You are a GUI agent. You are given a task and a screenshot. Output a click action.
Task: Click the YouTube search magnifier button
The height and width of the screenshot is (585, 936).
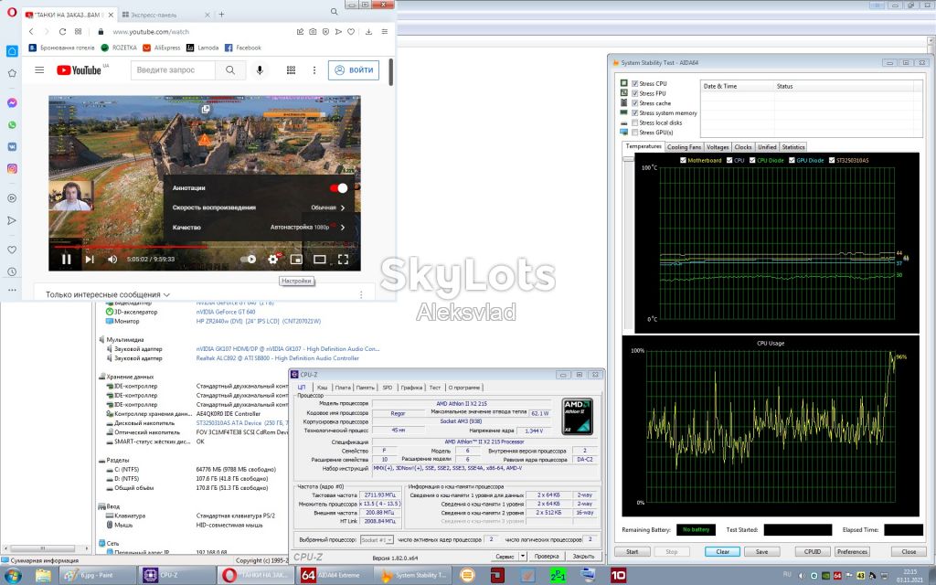pyautogui.click(x=230, y=69)
